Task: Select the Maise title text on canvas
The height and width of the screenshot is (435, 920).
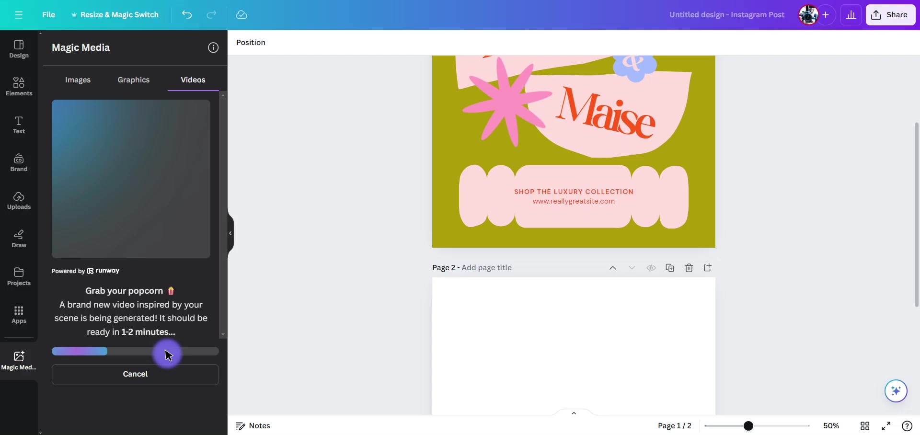Action: 606,113
